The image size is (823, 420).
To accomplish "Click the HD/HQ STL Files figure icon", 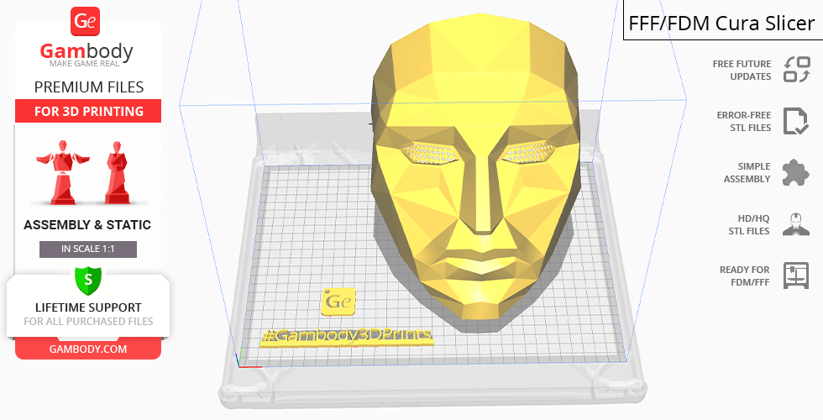I will pyautogui.click(x=796, y=224).
